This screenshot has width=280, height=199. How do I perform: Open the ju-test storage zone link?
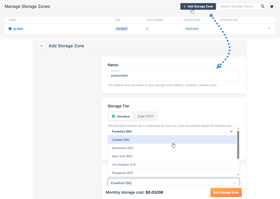pyautogui.click(x=18, y=29)
